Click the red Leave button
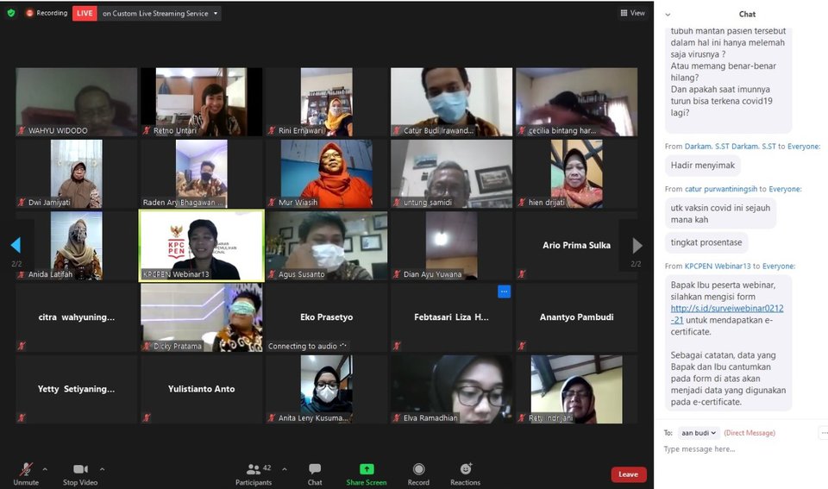Viewport: 828px width, 489px height. tap(628, 474)
